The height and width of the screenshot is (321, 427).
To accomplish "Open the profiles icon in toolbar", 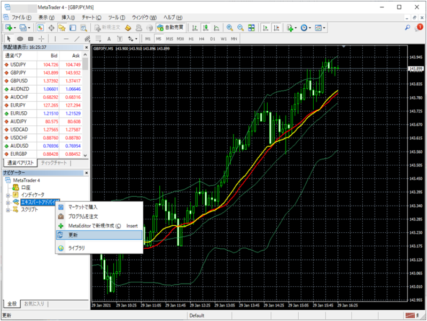I will coord(23,28).
